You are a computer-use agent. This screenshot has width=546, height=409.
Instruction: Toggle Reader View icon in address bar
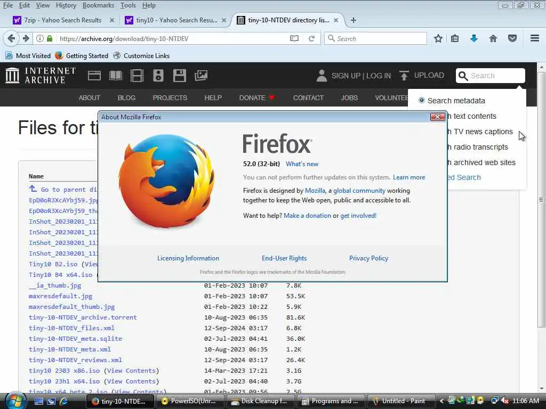294,38
